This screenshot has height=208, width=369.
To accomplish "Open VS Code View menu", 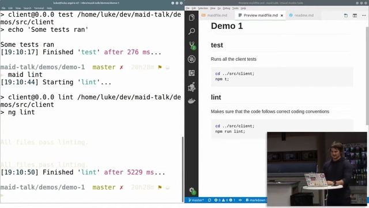I will point(213,8).
